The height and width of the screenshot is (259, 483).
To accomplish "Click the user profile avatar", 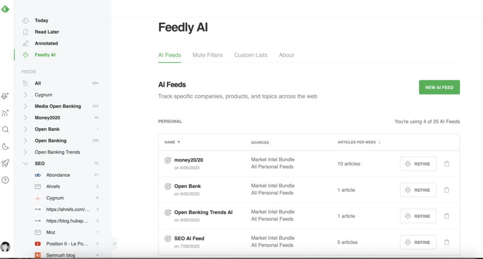I will pos(6,247).
